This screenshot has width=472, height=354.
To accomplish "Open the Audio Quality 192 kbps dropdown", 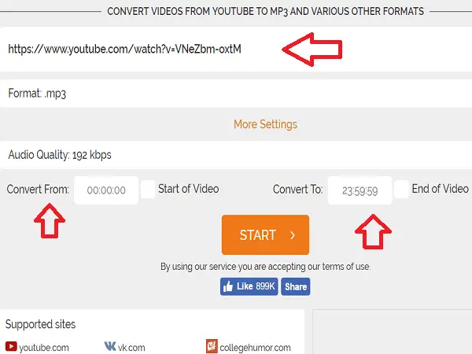I will point(236,155).
